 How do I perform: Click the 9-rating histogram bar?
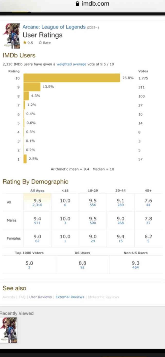(32, 87)
